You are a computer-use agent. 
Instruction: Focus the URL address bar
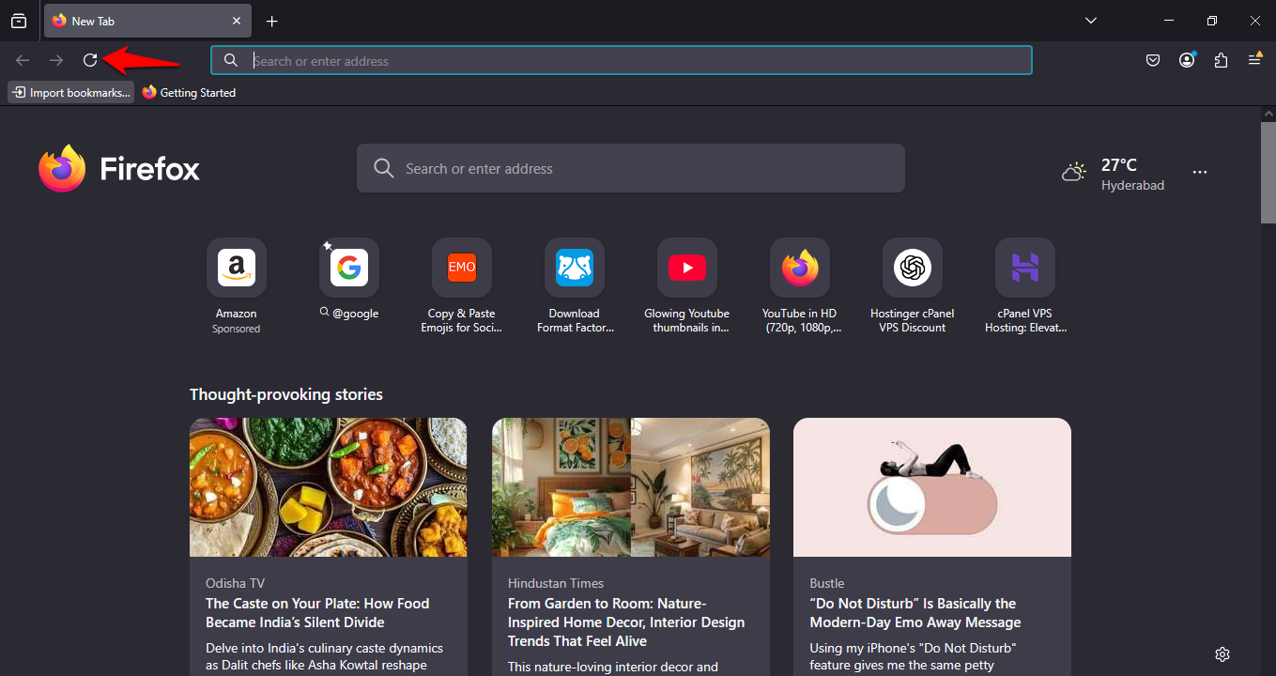pyautogui.click(x=621, y=60)
